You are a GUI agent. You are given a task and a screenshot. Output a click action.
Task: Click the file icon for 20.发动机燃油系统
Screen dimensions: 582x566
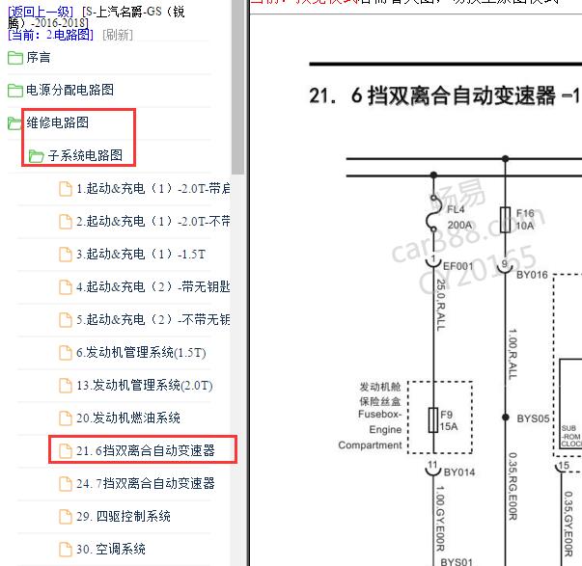pyautogui.click(x=66, y=418)
